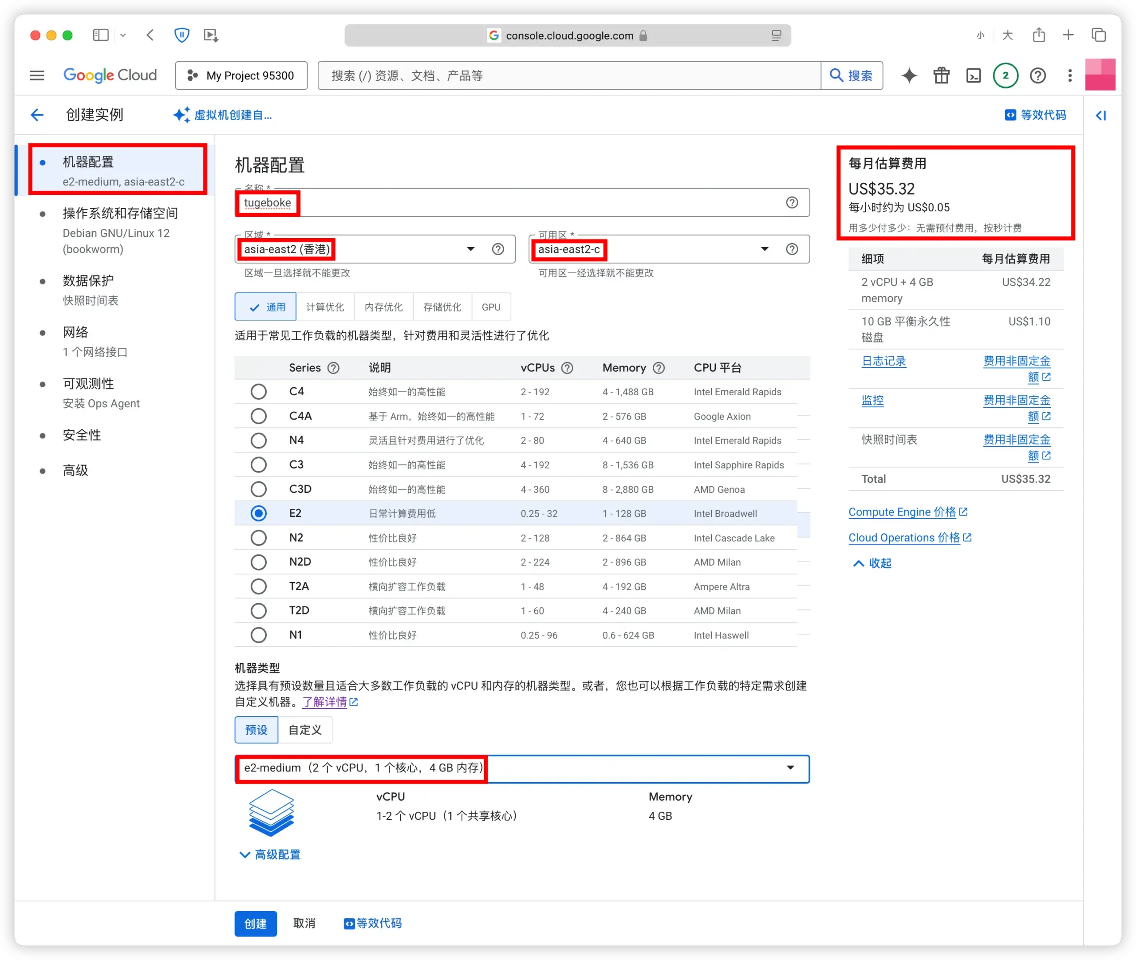
Task: Click help icon next to zone dropdown
Action: coord(792,249)
